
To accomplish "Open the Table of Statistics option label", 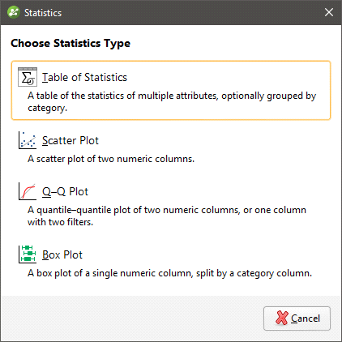I will pos(84,78).
